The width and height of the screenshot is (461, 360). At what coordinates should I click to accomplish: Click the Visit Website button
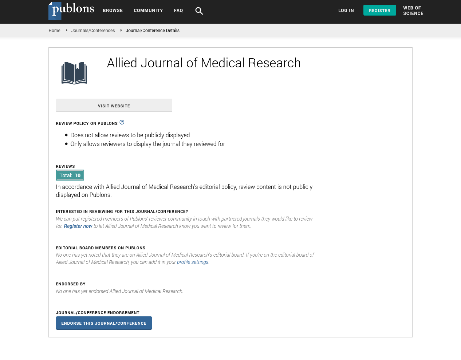point(114,106)
